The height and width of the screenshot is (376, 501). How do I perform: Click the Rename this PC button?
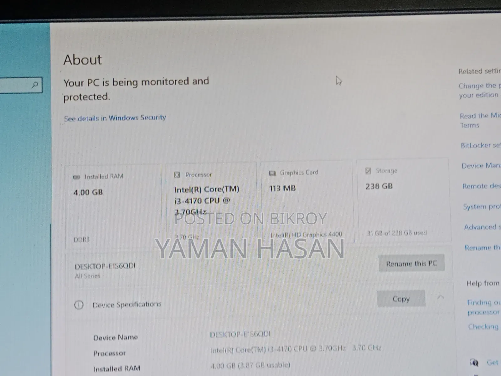411,264
